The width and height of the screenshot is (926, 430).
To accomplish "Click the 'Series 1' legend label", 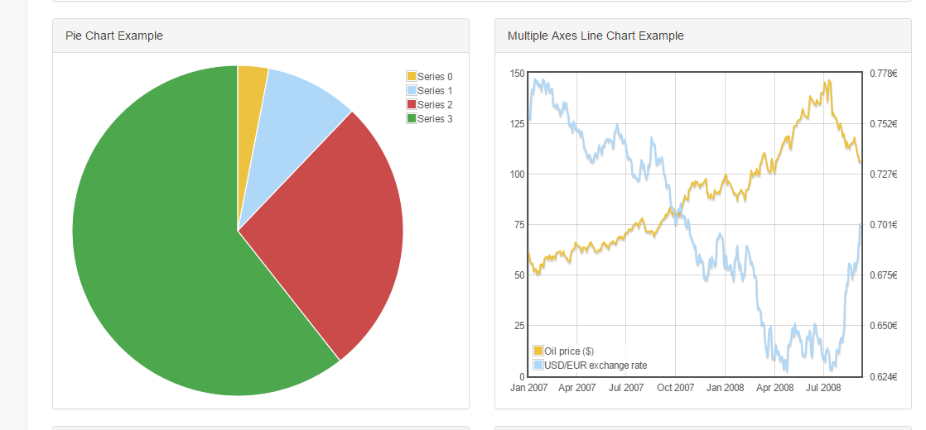I will point(435,91).
